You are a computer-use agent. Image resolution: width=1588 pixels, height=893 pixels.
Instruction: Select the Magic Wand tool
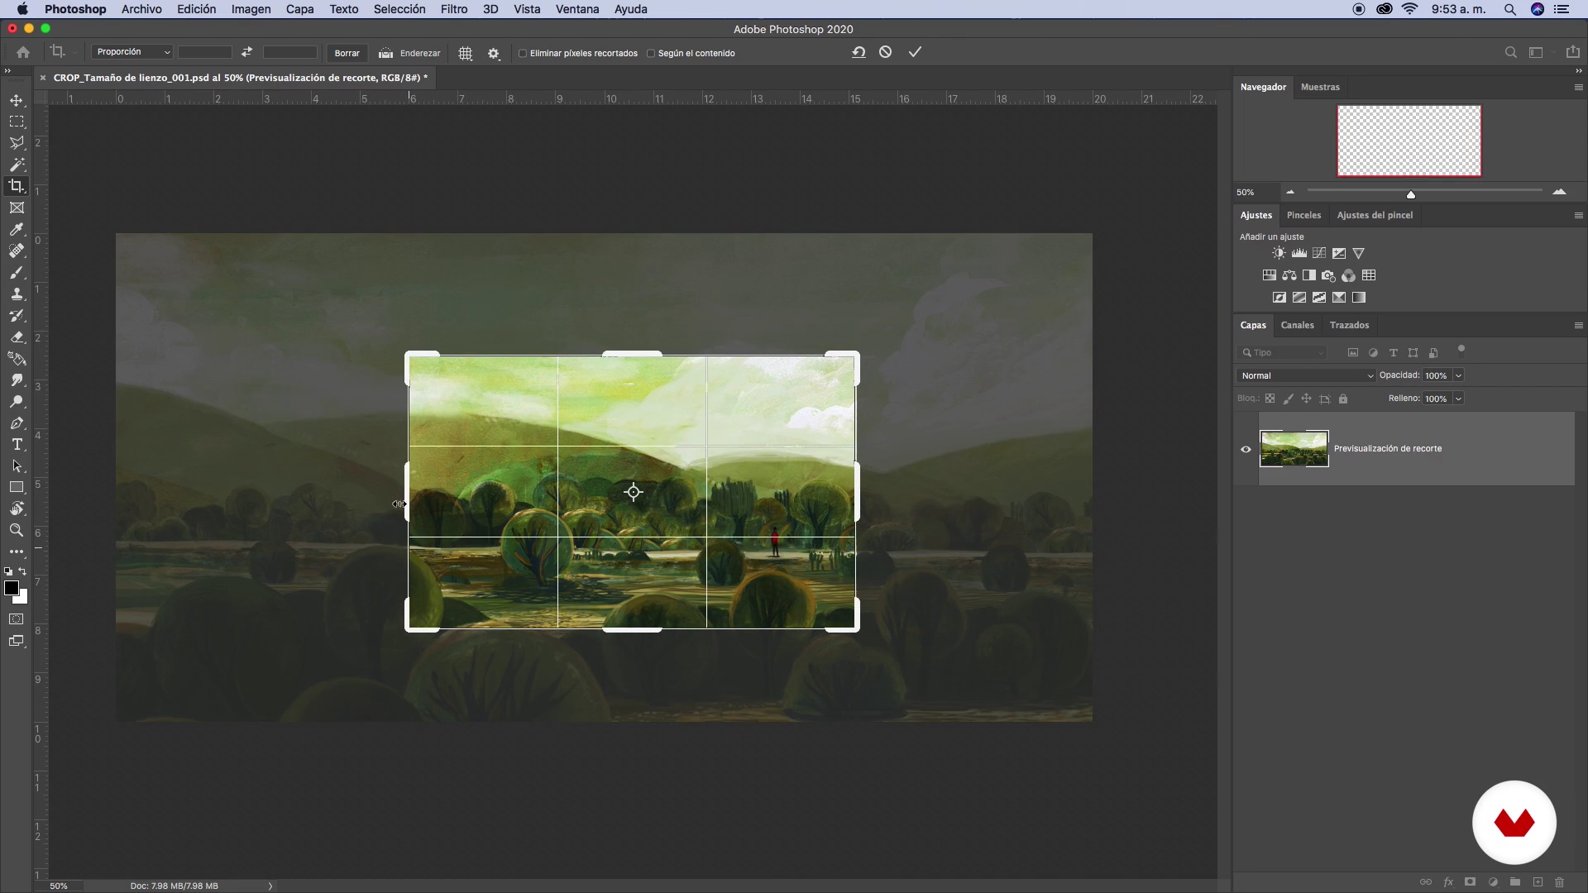click(17, 165)
